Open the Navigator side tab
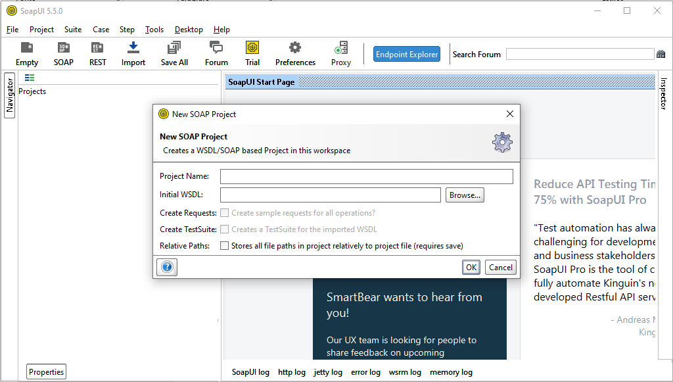 9,95
